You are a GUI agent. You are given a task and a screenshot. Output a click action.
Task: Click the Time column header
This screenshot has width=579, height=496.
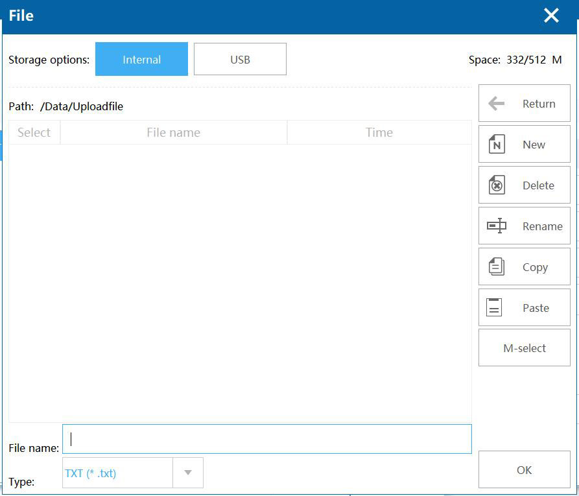point(379,132)
